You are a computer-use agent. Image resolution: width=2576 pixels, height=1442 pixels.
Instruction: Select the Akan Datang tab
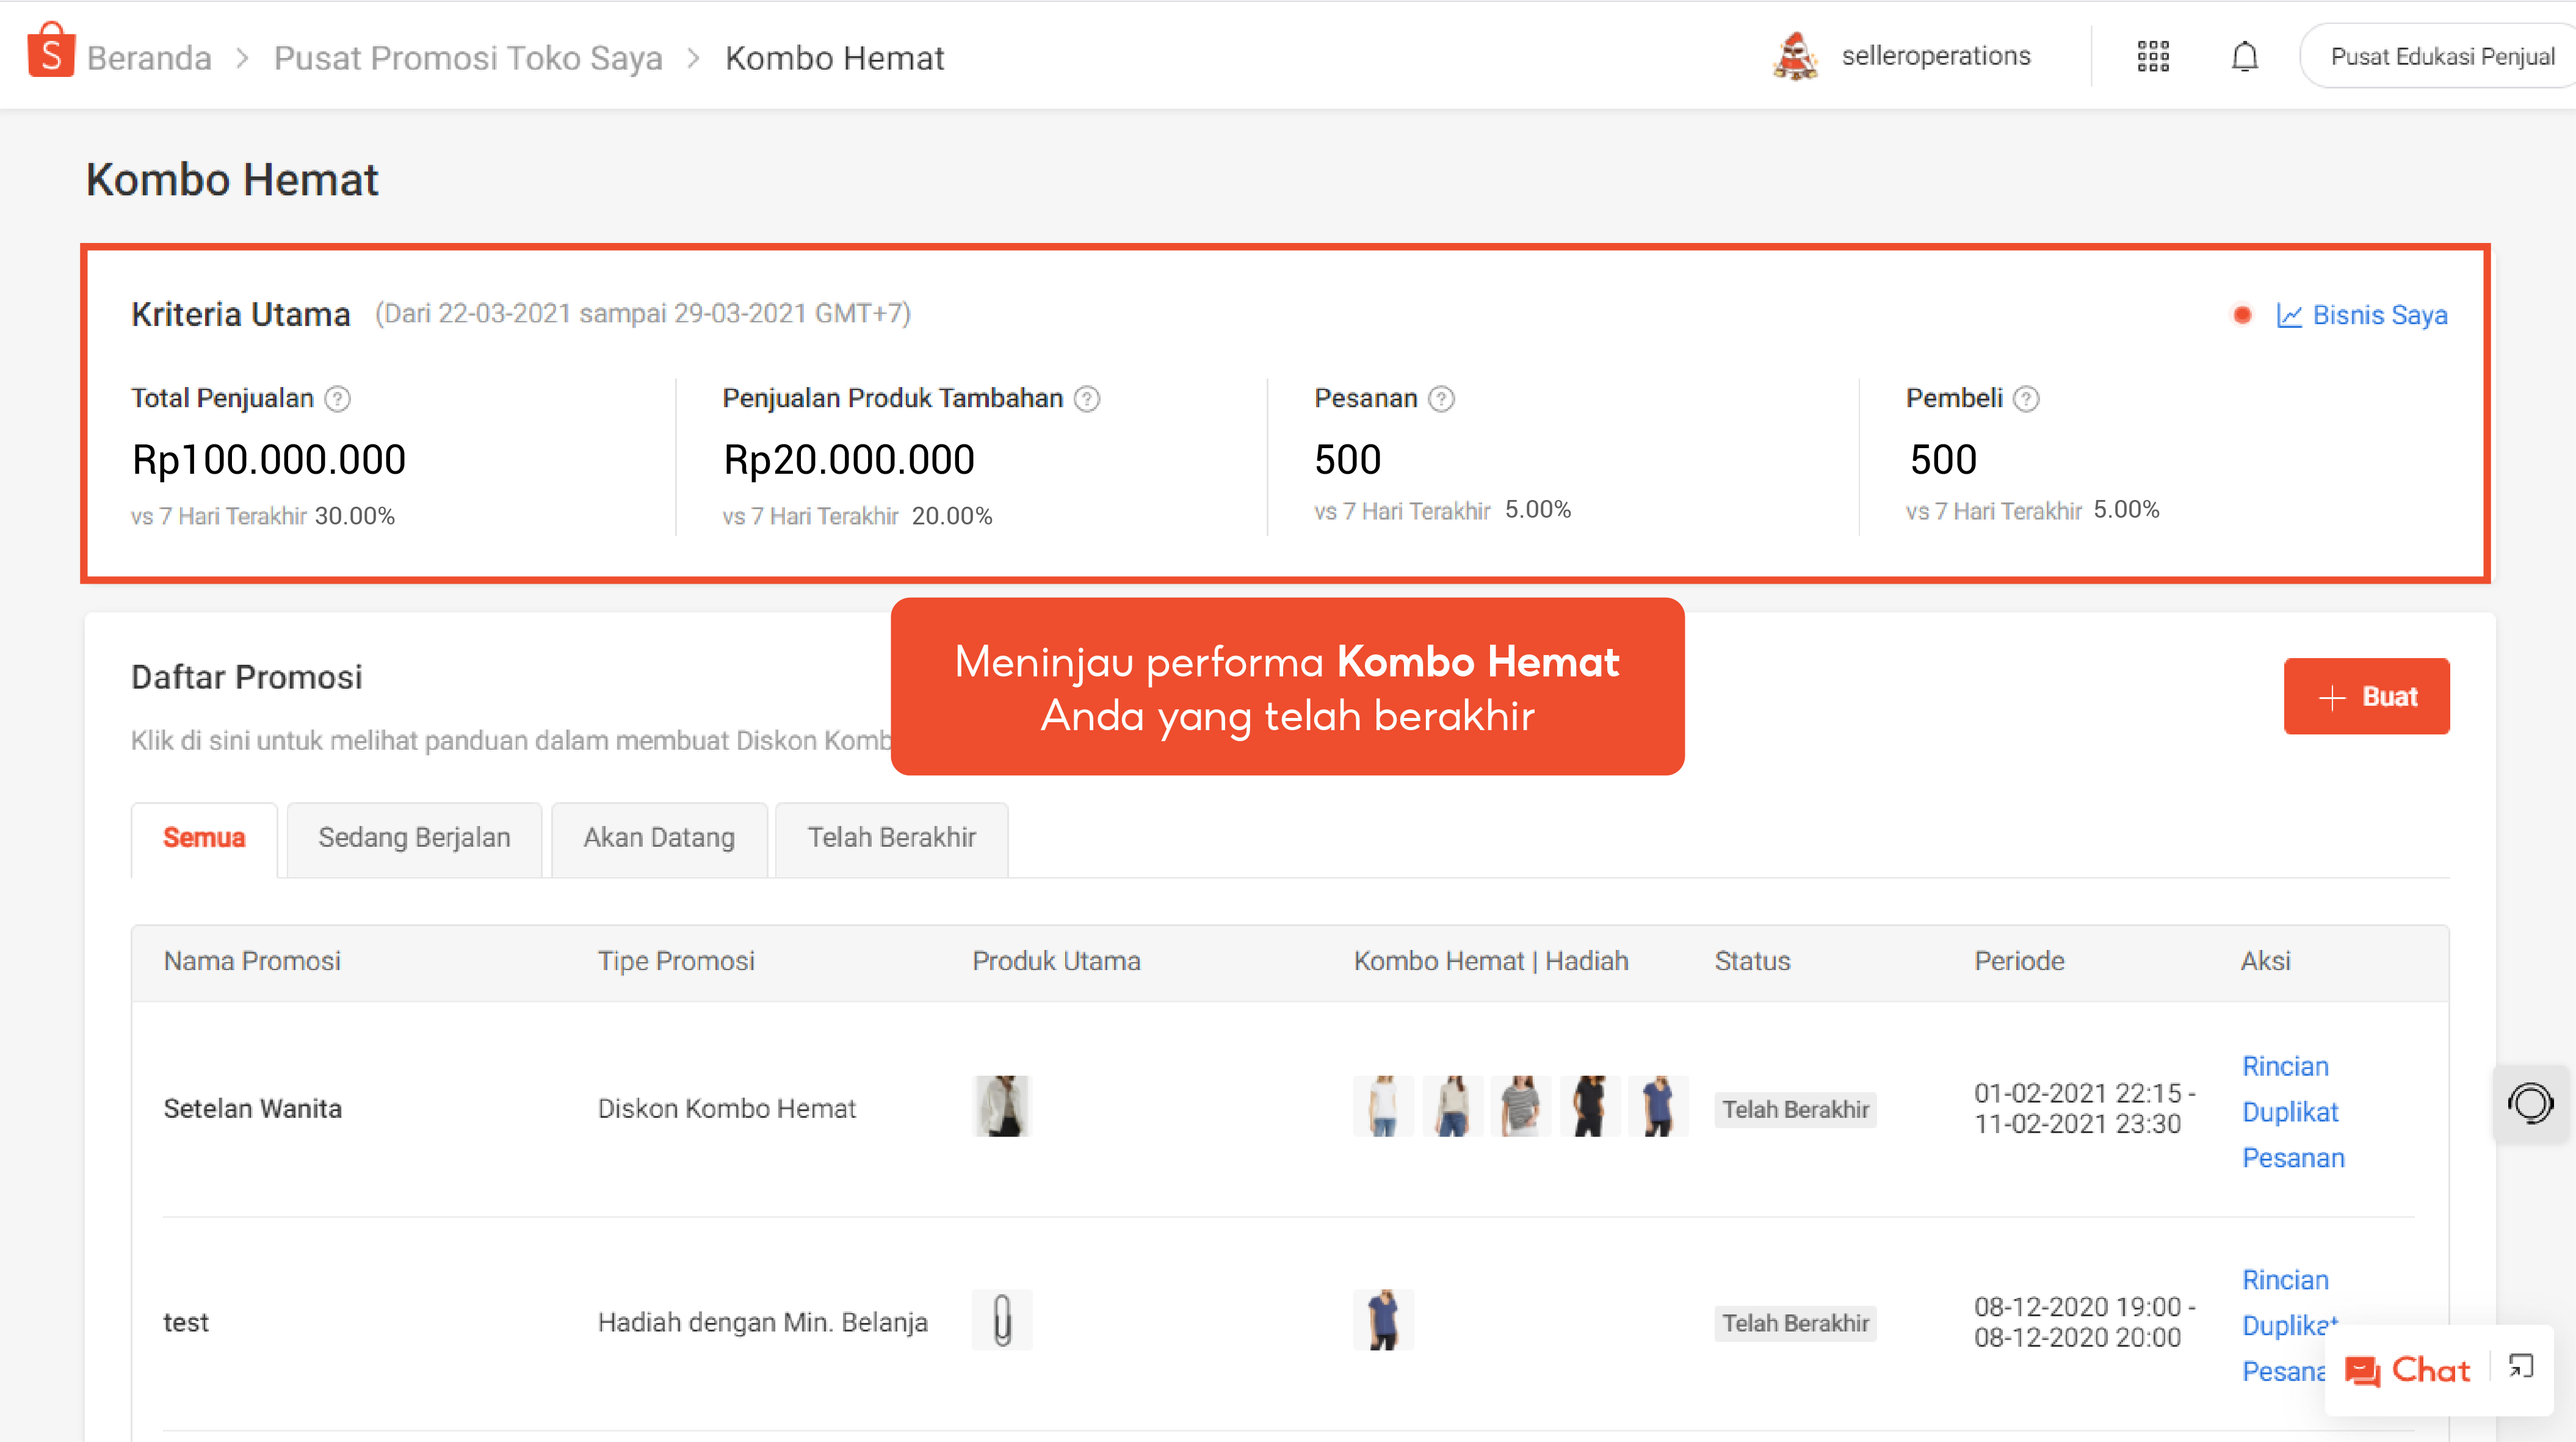pos(659,838)
